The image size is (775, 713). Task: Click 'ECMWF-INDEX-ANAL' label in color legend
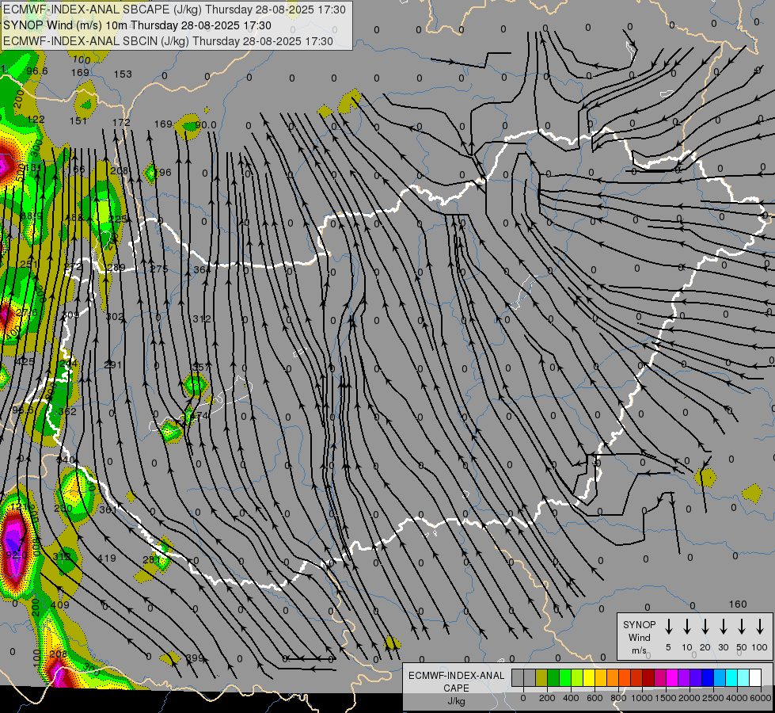456,676
